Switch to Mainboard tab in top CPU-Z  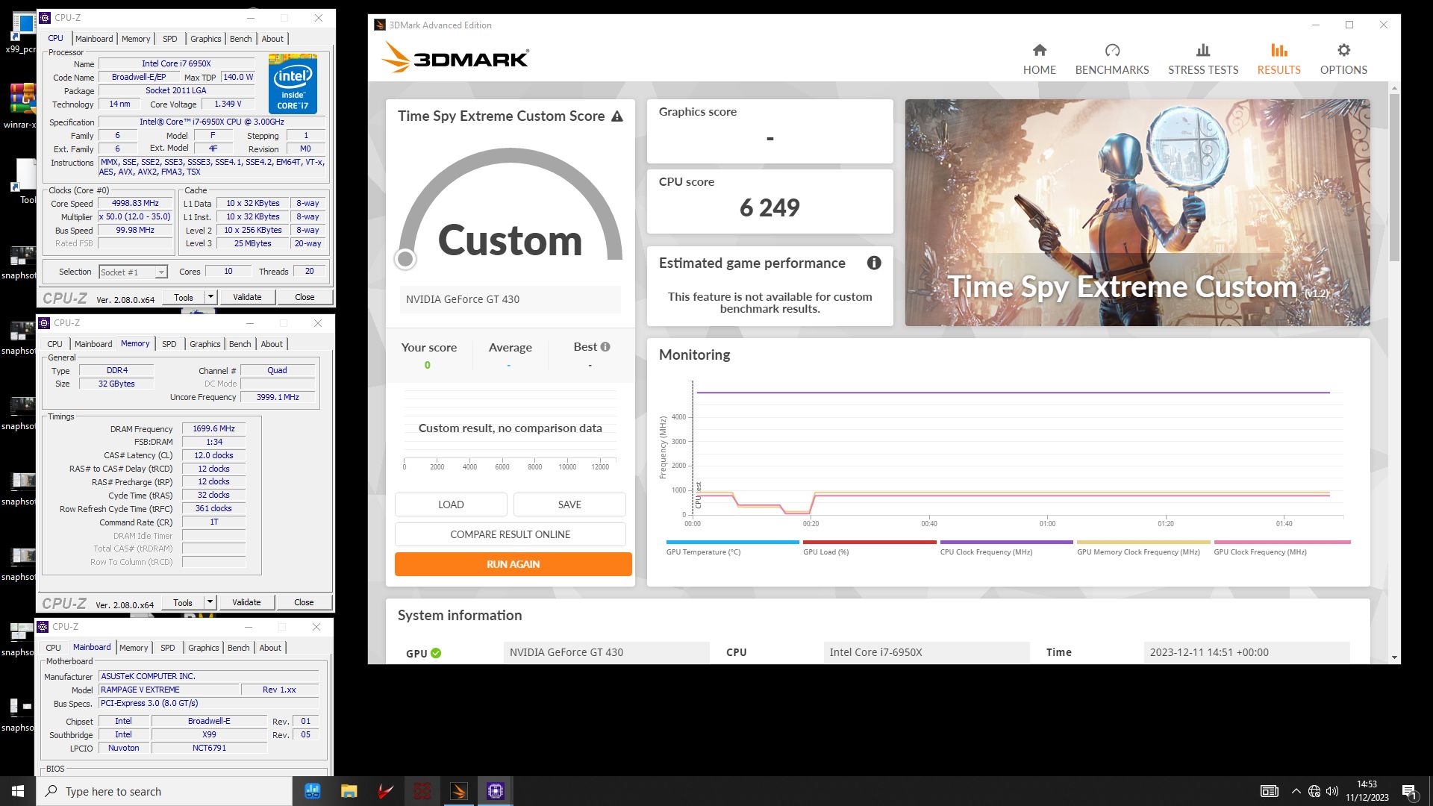point(94,39)
